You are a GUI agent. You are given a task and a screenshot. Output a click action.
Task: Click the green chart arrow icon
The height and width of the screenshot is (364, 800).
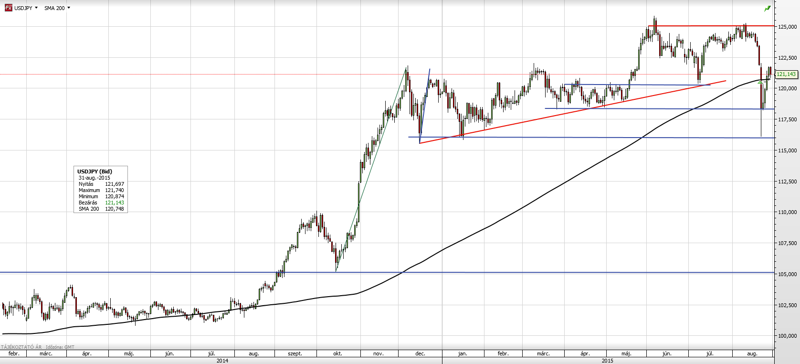[767, 9]
